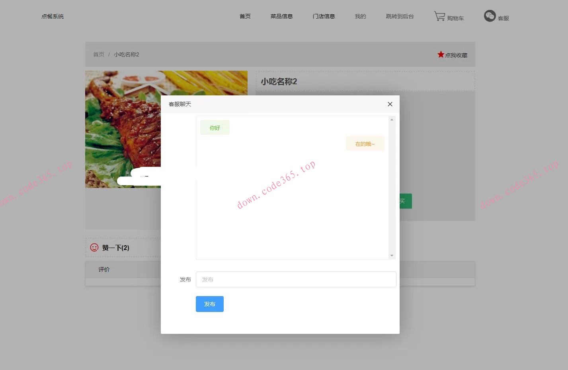Close the 客服聊天 chat dialog
568x370 pixels.
[x=390, y=104]
